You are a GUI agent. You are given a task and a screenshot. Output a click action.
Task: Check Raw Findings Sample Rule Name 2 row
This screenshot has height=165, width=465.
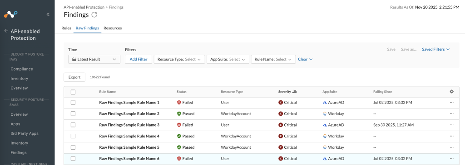[x=73, y=113]
